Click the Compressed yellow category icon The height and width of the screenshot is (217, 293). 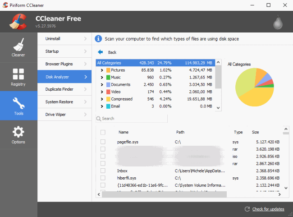point(108,99)
